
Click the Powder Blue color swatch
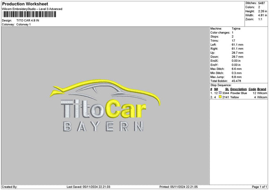pyautogui.click(x=220, y=93)
